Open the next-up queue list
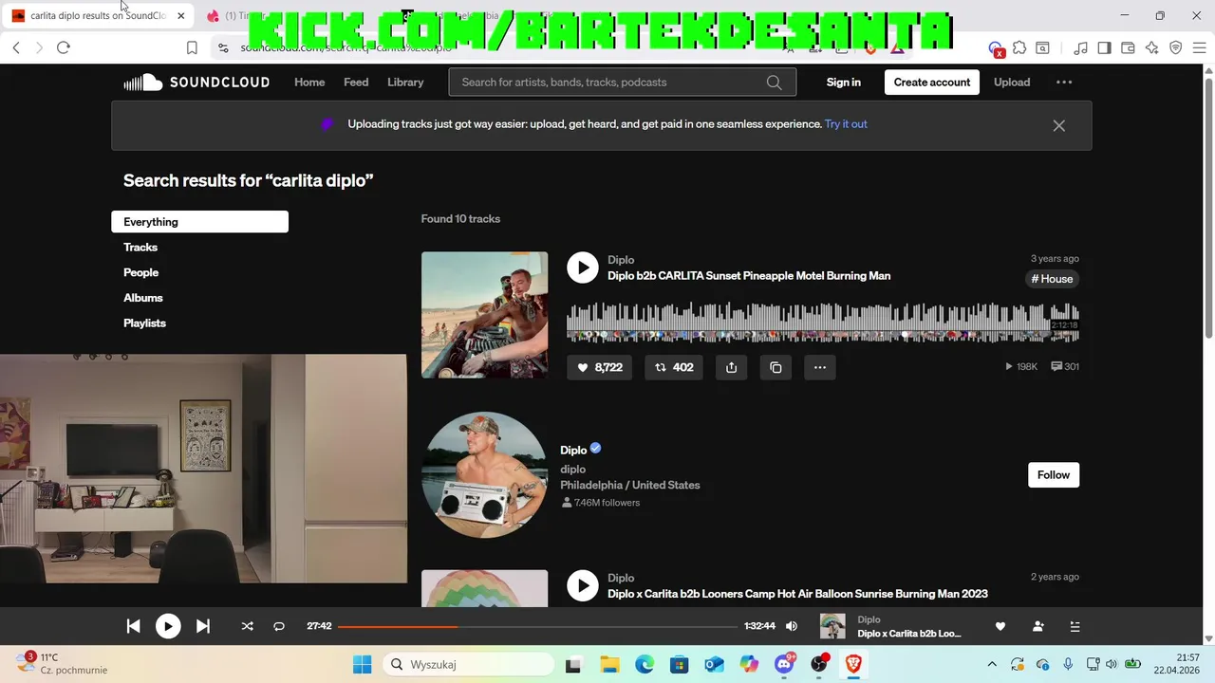The image size is (1215, 683). [x=1075, y=626]
